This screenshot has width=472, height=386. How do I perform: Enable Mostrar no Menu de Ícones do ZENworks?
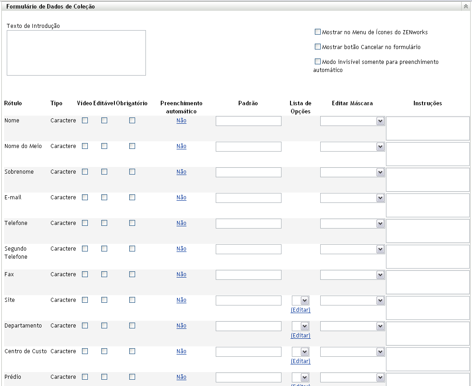[x=318, y=32]
